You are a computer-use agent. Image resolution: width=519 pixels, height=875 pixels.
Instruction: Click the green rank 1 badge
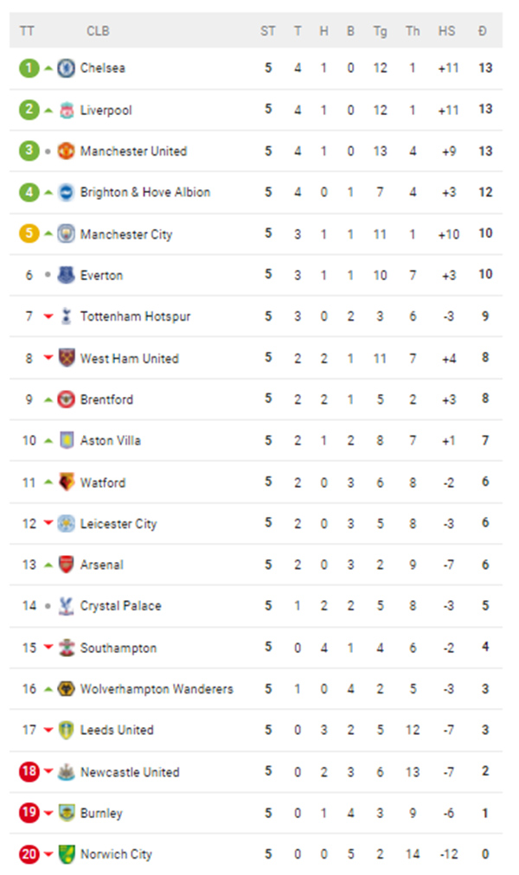[x=29, y=68]
